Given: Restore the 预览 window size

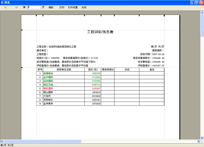Looking at the screenshot, I should 197,3.
